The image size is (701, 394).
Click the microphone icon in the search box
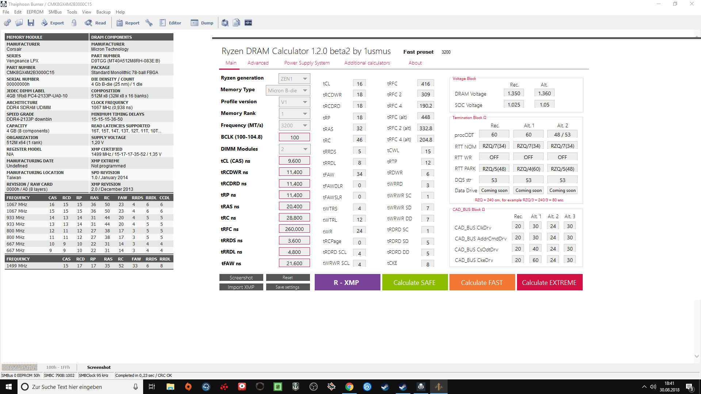pos(135,387)
